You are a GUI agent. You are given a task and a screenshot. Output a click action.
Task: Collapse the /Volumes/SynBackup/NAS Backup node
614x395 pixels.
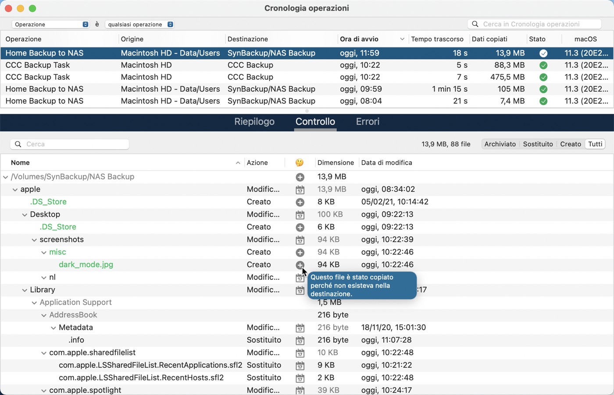(5, 177)
